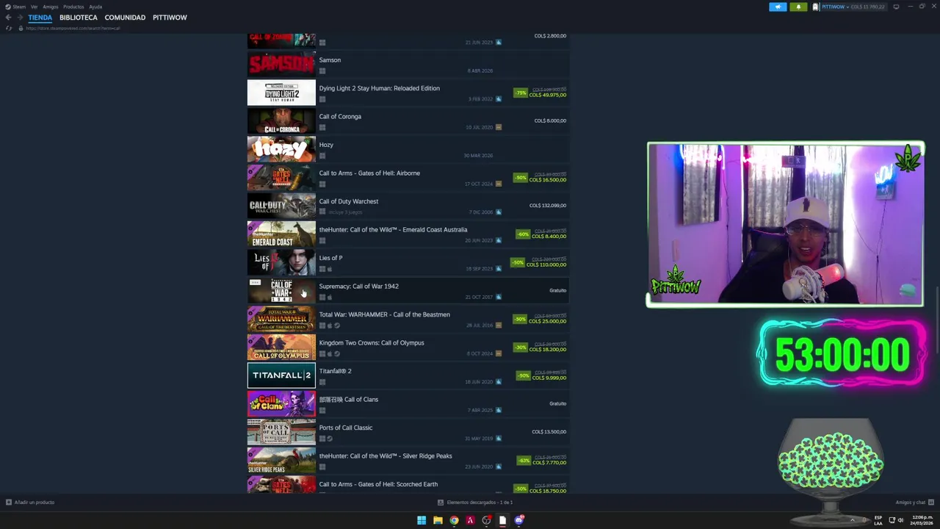Open Call of Duty Warchest result
The height and width of the screenshot is (529, 940).
408,206
